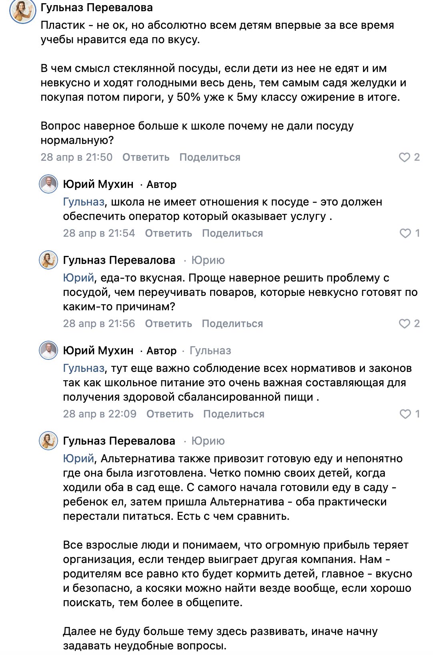
Task: Open the 28 апр в 21:56 timestamp
Action: click(99, 324)
